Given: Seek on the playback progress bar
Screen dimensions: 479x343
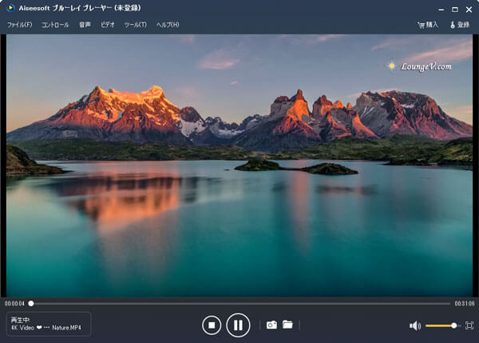Looking at the screenshot, I should click(x=239, y=304).
